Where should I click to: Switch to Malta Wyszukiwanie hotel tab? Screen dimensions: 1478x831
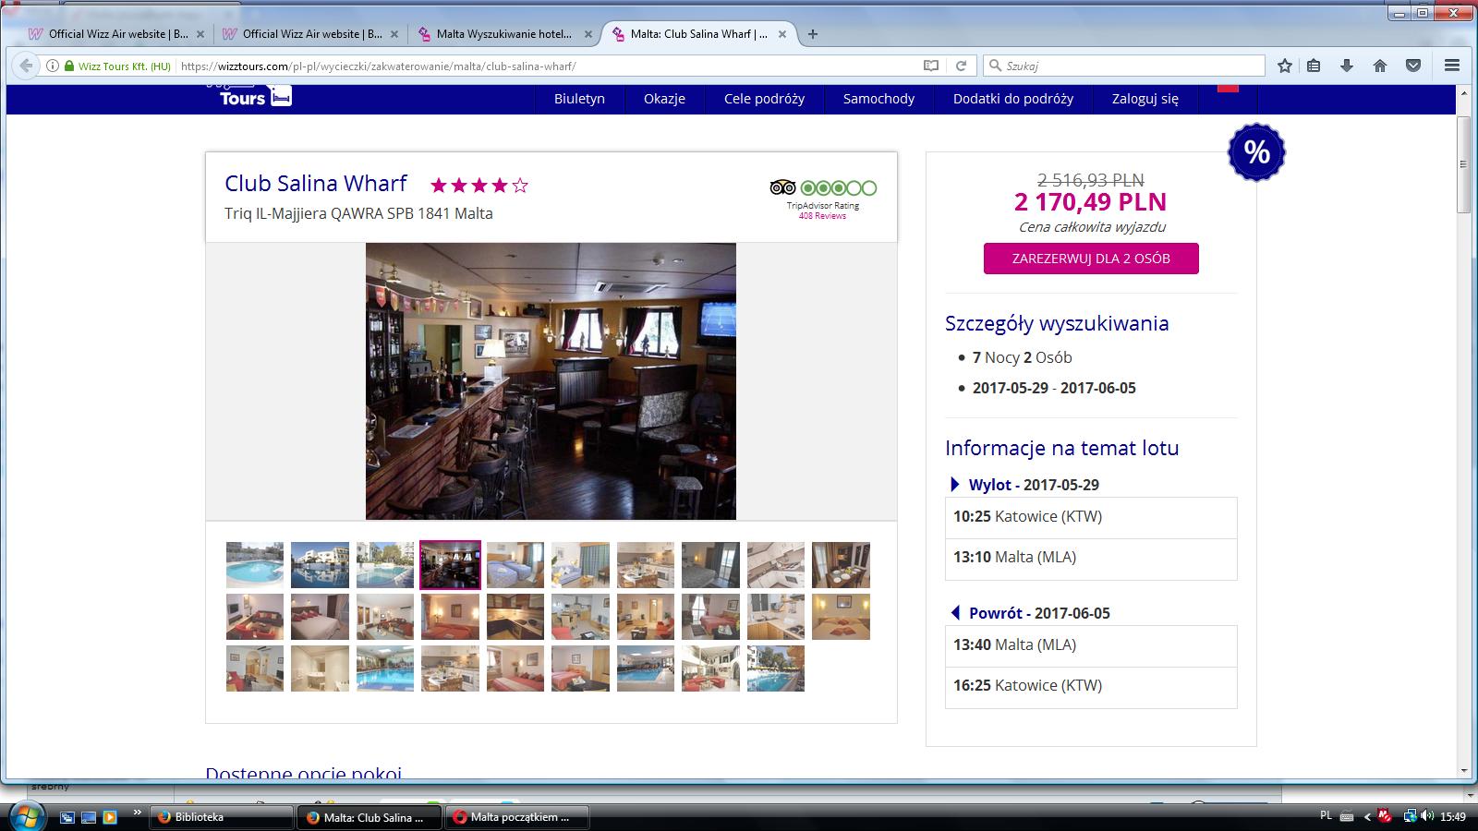coord(503,34)
